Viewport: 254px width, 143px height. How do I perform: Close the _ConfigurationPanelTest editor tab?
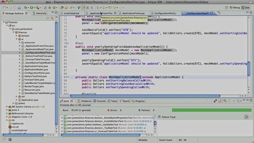[x=212, y=13]
